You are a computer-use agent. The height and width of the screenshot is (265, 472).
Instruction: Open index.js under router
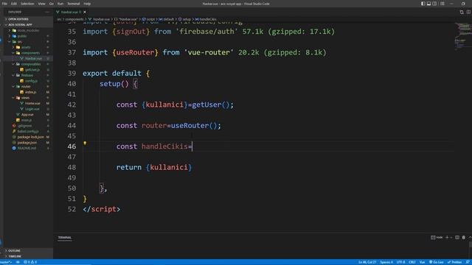[x=28, y=92]
